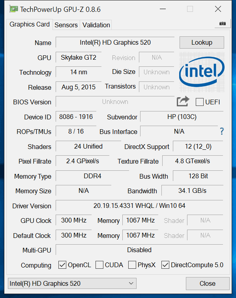The width and height of the screenshot is (236, 298).
Task: Click the Name field showing HD Graphics 520
Action: click(x=115, y=42)
